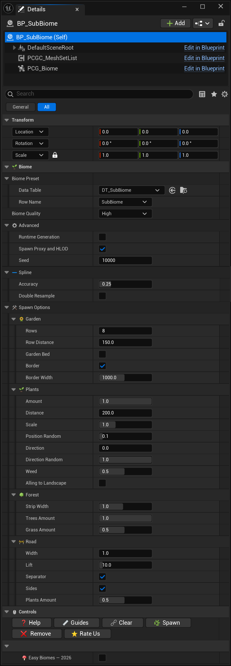Open the property matrix table icon

click(x=202, y=94)
